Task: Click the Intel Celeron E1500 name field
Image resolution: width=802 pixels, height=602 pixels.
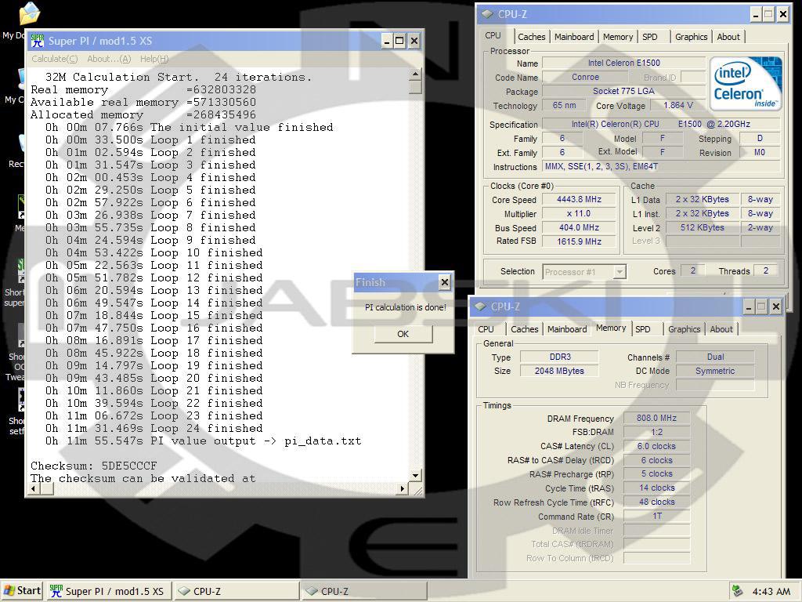Action: point(623,63)
